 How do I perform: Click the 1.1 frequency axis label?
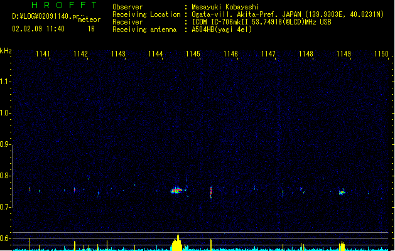pyautogui.click(x=5, y=82)
